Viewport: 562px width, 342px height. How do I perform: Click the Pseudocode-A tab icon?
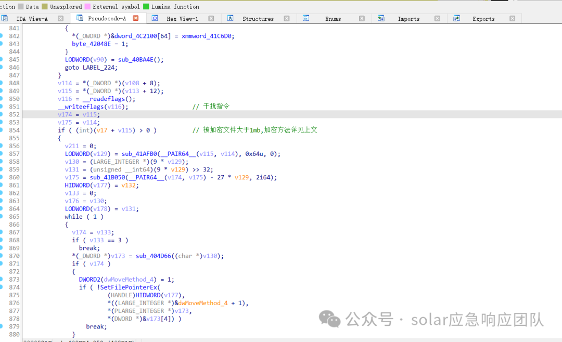pyautogui.click(x=80, y=18)
